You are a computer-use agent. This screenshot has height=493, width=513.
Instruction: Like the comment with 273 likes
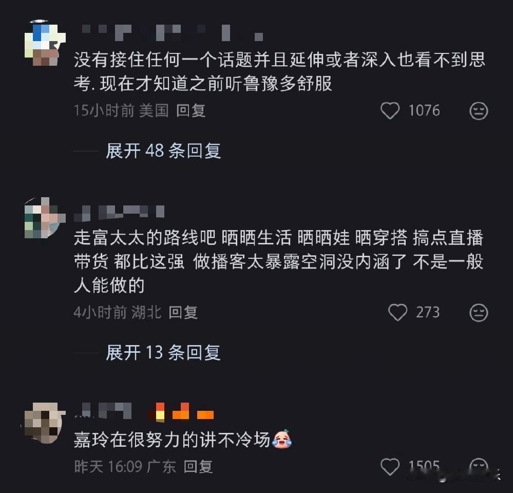tap(397, 312)
